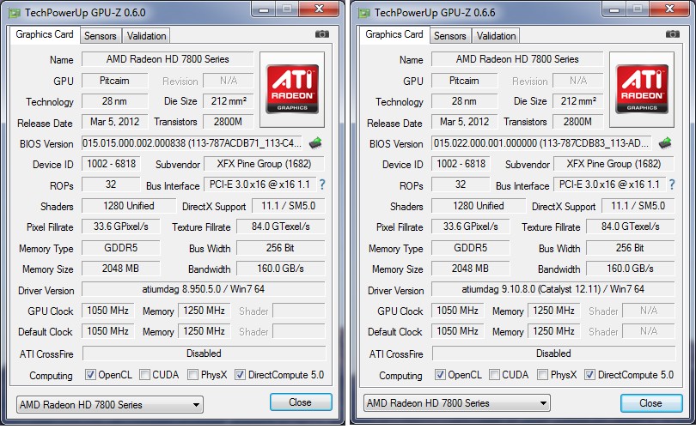Click ATI CrossFire Disabled field in GPU-Z 0.6.6
The width and height of the screenshot is (696, 429).
pos(553,353)
